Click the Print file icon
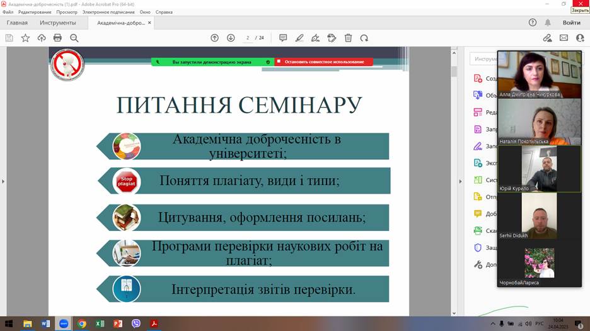Screen dimensions: 590x331 (x=57, y=38)
